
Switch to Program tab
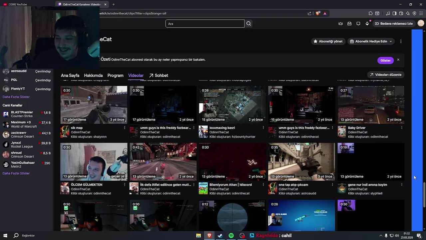pos(115,75)
